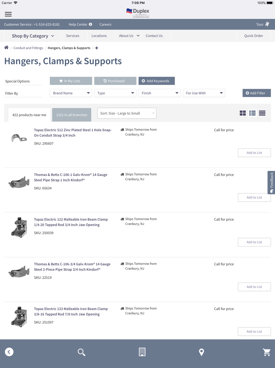This screenshot has height=368, width=275.
Task: Toggle the In My Lists filter
Action: click(71, 81)
